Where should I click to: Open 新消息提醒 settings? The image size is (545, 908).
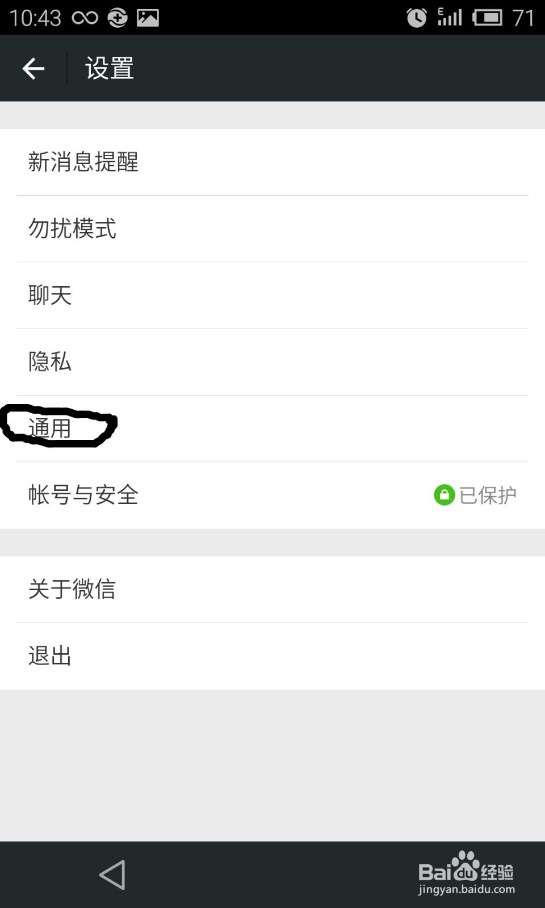[272, 162]
